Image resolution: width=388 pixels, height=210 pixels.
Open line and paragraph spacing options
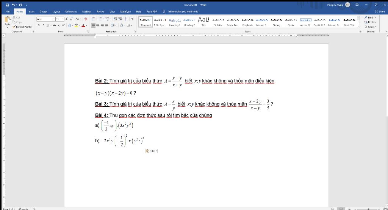tap(113, 25)
